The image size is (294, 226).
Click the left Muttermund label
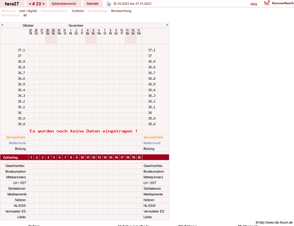(17, 143)
